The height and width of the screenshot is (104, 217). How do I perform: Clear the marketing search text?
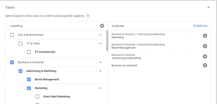point(102,26)
